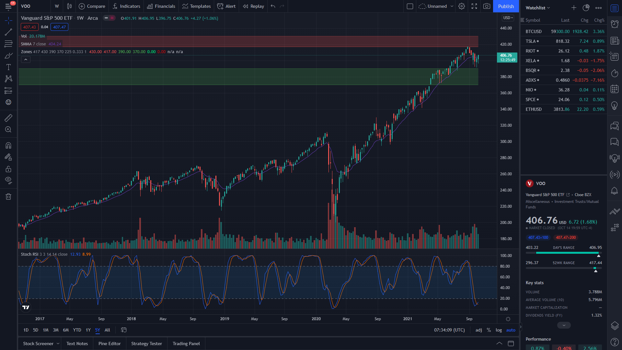Open the USD currency dropdown
622x350 pixels.
508,18
